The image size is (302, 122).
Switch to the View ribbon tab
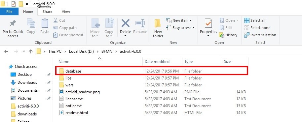coord(66,12)
